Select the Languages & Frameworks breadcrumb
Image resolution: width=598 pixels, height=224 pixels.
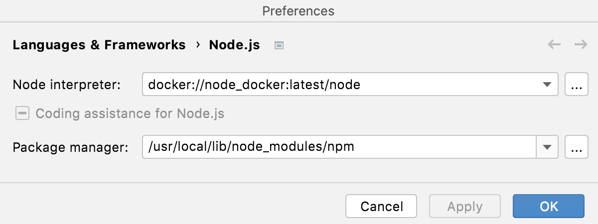point(99,45)
